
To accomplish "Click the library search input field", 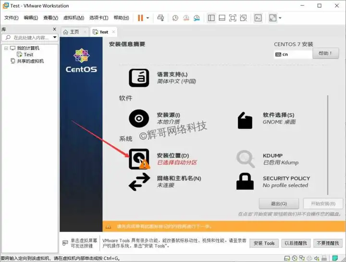I will click(x=29, y=37).
